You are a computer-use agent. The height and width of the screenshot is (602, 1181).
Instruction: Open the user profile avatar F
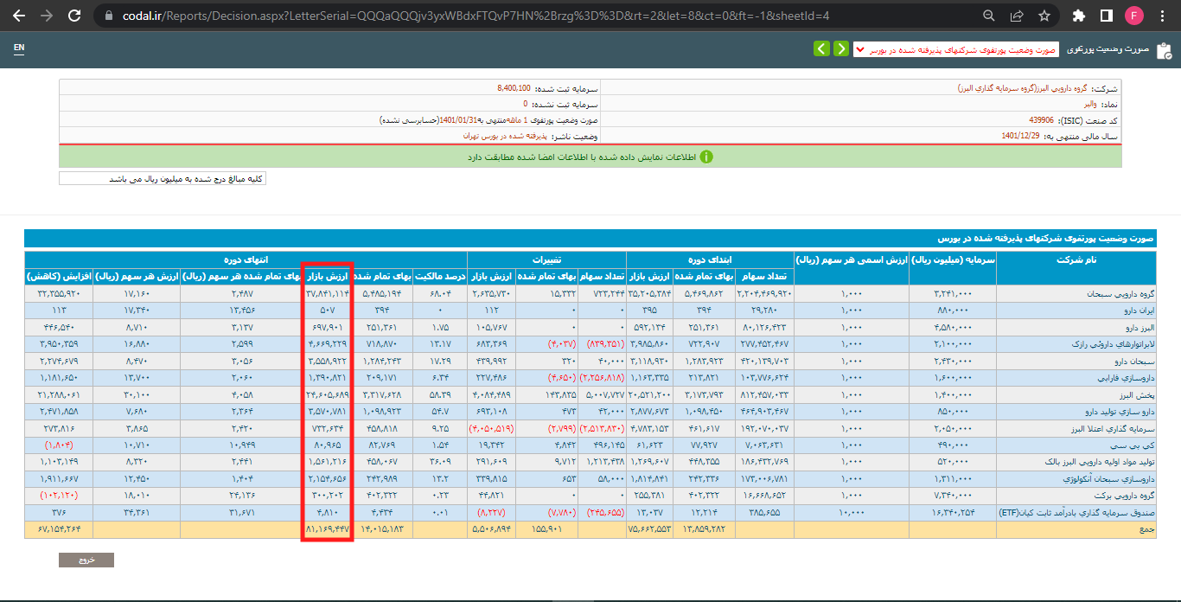[x=1134, y=16]
